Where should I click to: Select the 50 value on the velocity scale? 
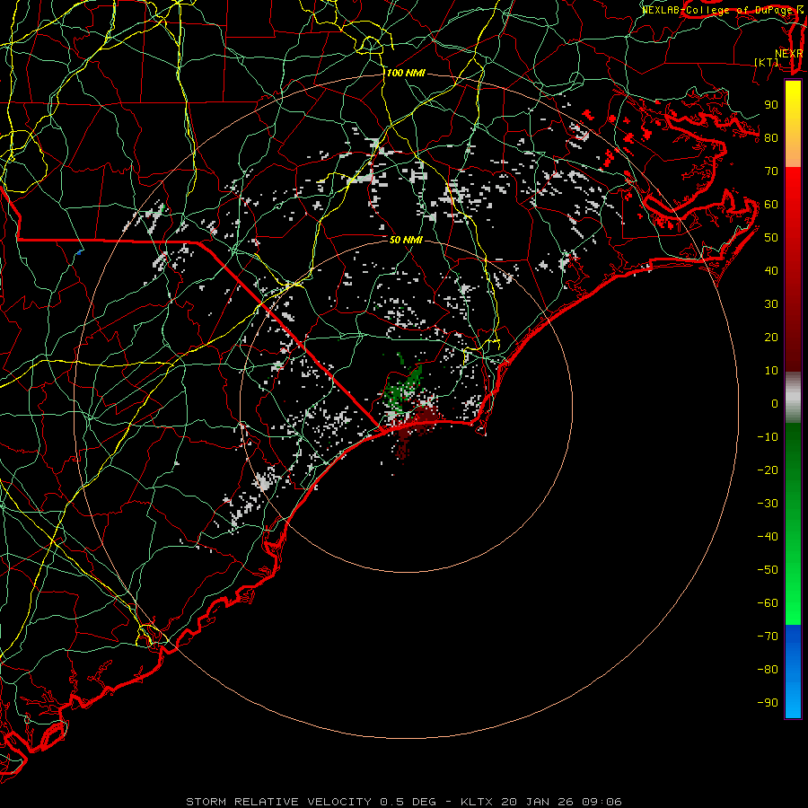pos(771,238)
